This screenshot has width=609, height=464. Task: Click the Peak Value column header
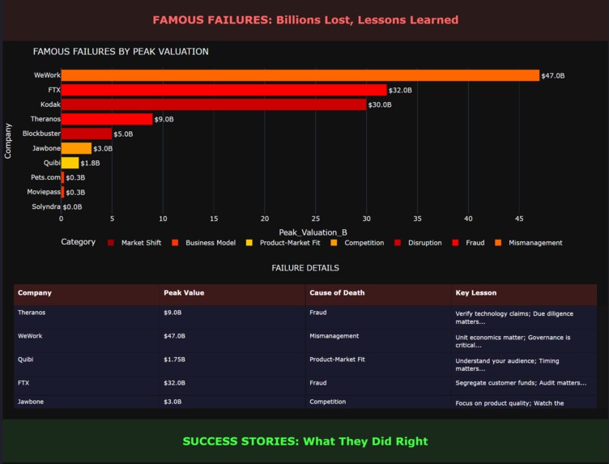(232, 293)
